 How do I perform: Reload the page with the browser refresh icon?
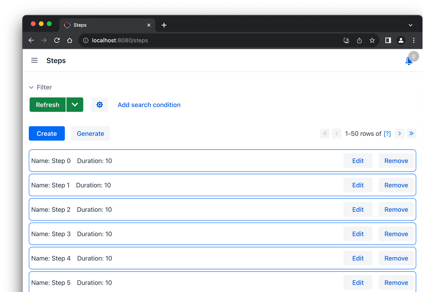coord(57,40)
